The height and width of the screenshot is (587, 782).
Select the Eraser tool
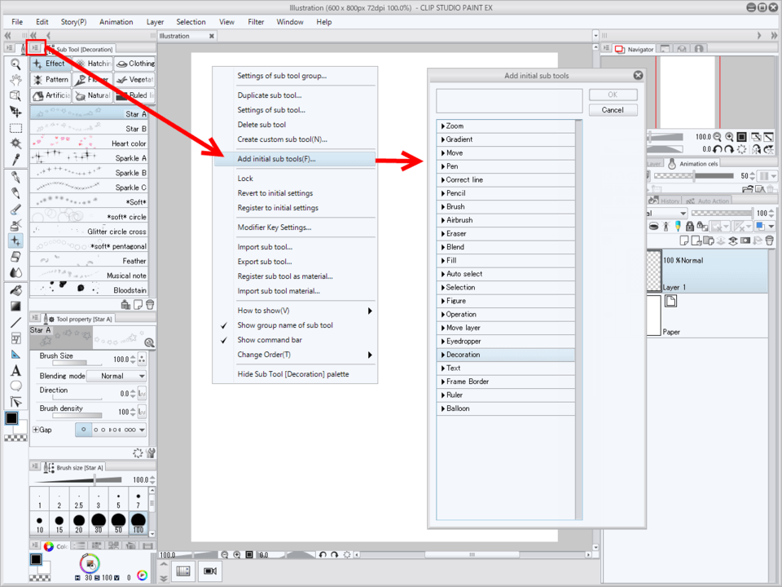pyautogui.click(x=14, y=255)
